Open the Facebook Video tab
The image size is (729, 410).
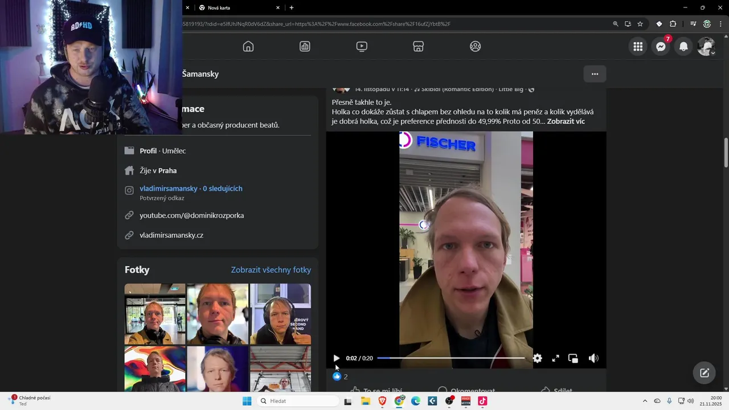362,47
